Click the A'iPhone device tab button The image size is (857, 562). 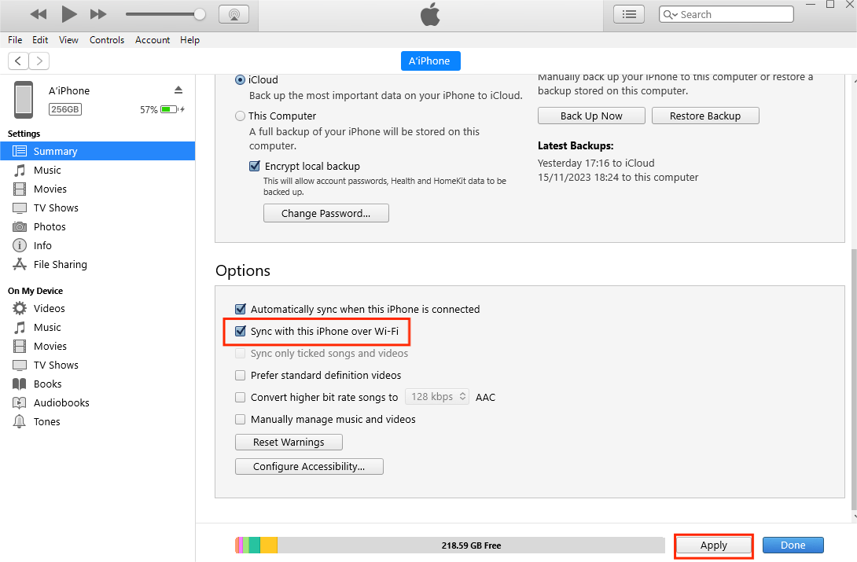(x=430, y=61)
